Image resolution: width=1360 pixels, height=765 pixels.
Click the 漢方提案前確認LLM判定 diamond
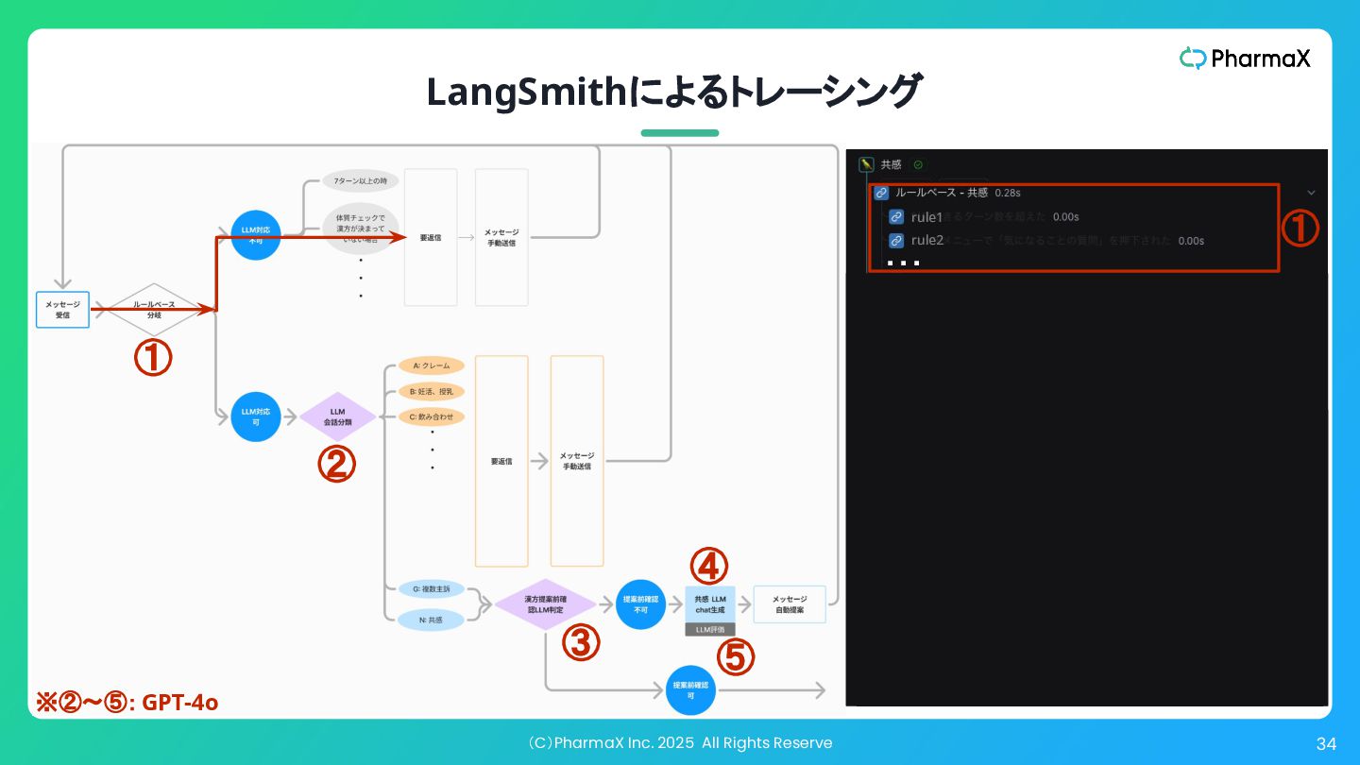(x=546, y=605)
